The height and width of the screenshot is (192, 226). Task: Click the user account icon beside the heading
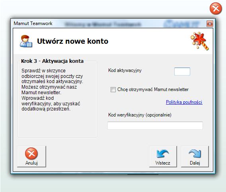click(26, 41)
